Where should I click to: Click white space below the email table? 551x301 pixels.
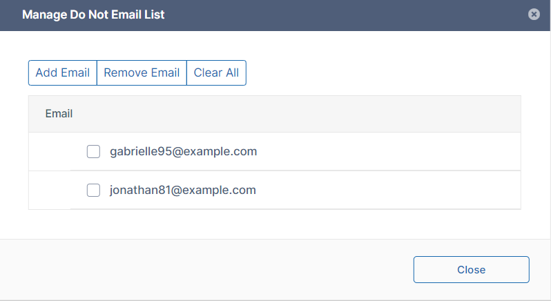point(275,224)
